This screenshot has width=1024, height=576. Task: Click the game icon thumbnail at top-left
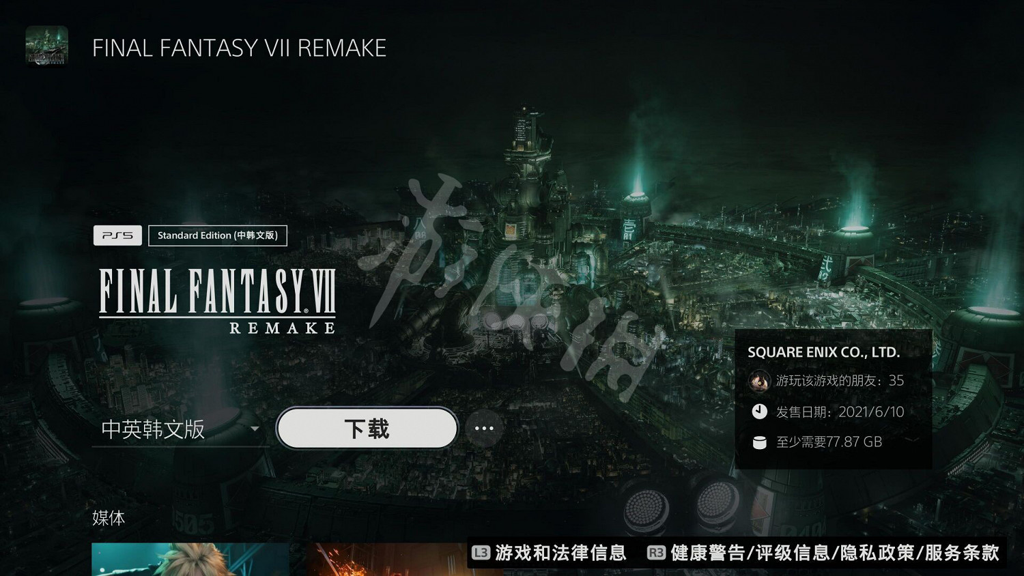pos(46,46)
